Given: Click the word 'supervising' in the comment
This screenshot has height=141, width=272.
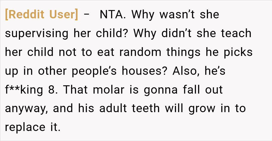Looking at the screenshot, I should point(37,34).
